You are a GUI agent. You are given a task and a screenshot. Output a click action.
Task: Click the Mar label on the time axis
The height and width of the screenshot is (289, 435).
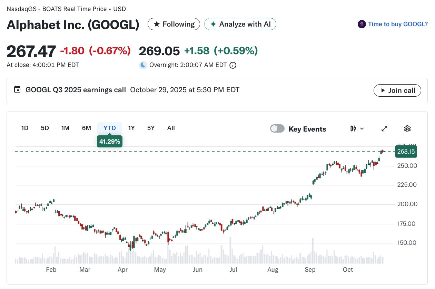[x=85, y=270]
